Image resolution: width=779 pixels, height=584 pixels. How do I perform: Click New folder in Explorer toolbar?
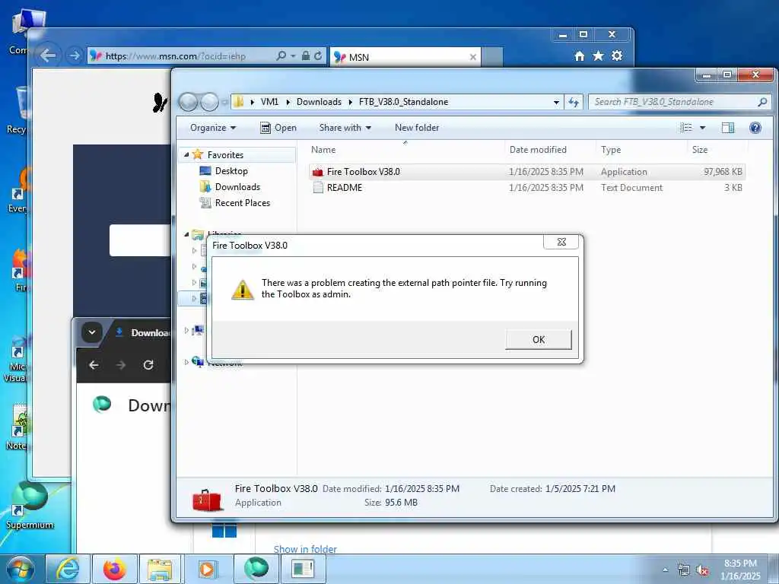tap(417, 128)
